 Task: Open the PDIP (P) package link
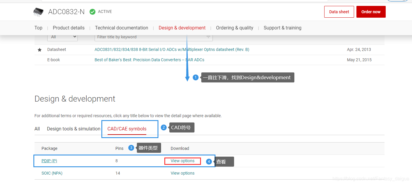click(x=49, y=161)
